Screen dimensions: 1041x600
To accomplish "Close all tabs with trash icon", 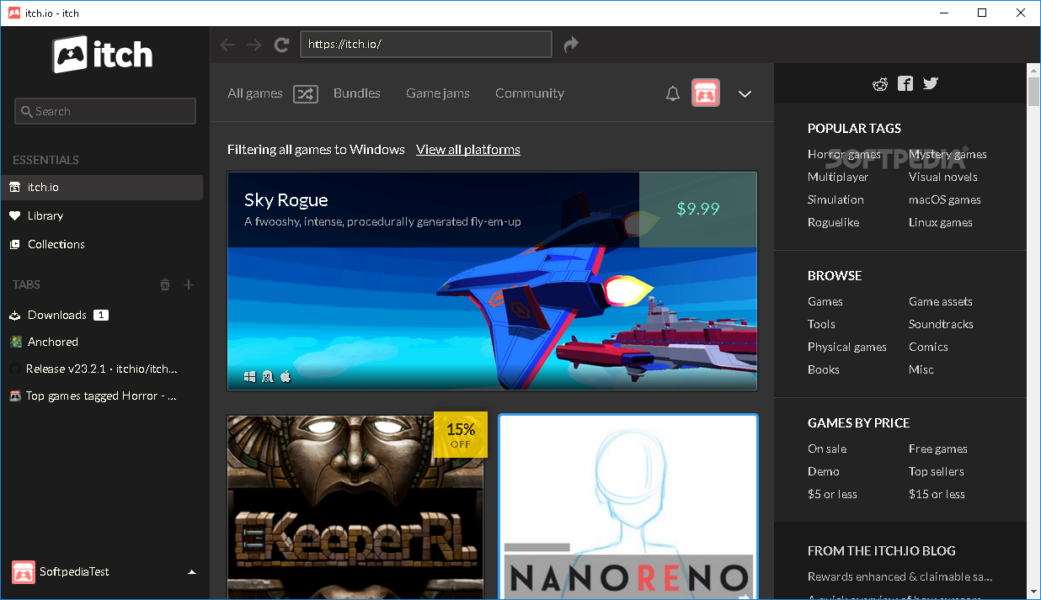I will click(165, 284).
